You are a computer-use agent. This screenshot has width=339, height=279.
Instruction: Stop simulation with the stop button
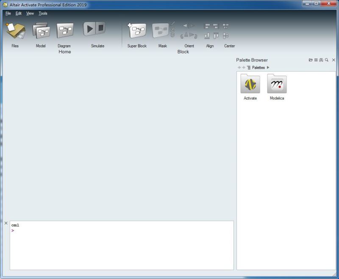(x=101, y=28)
